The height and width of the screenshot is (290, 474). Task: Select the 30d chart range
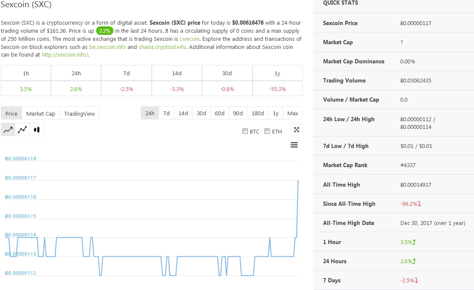(x=202, y=113)
